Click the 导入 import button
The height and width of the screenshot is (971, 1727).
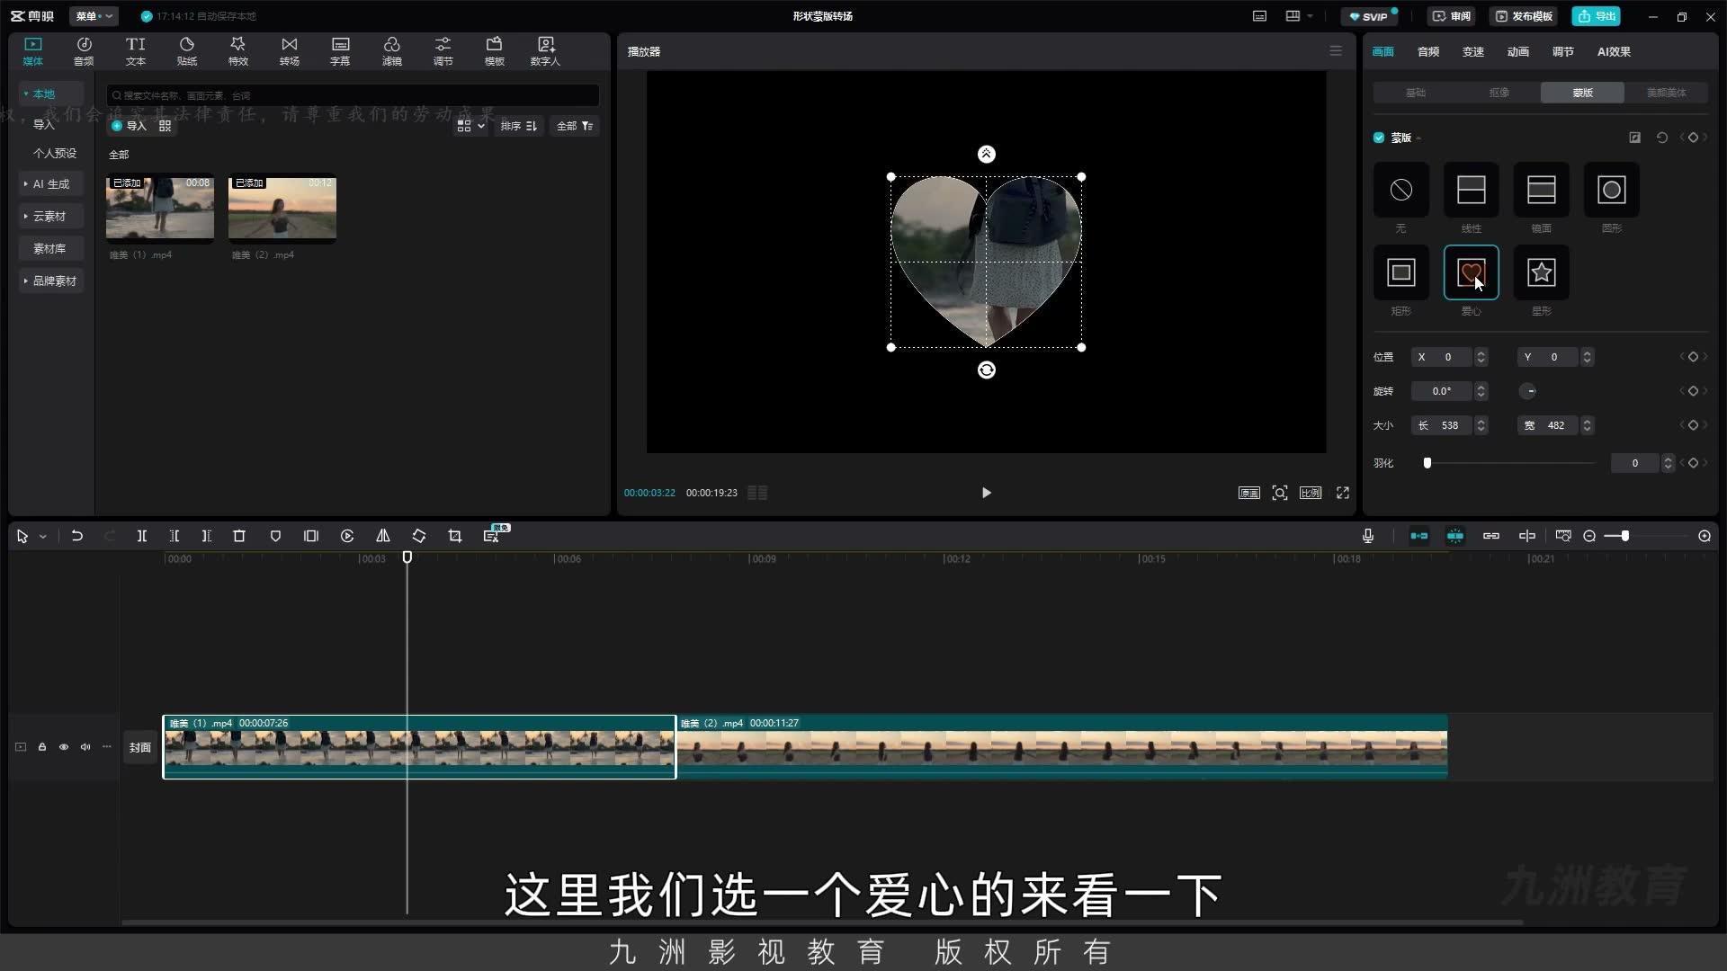click(129, 126)
